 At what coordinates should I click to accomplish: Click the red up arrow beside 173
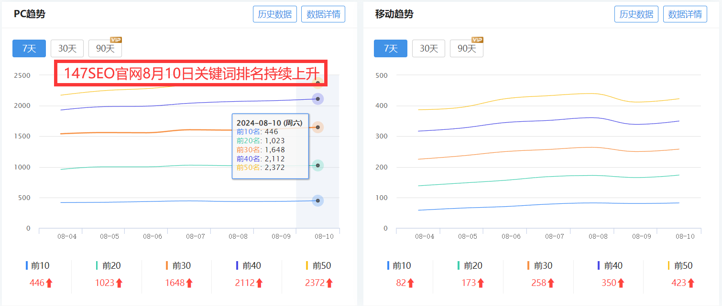[481, 283]
